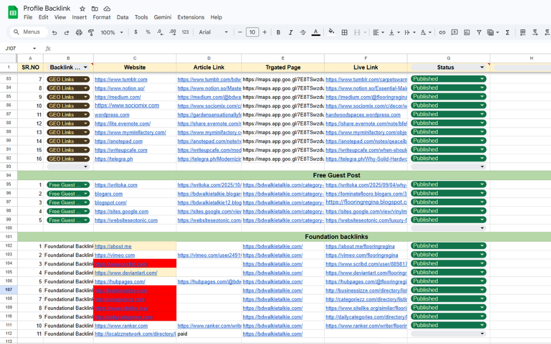Click the Insert link icon
The width and height of the screenshot is (551, 344).
coord(442,32)
